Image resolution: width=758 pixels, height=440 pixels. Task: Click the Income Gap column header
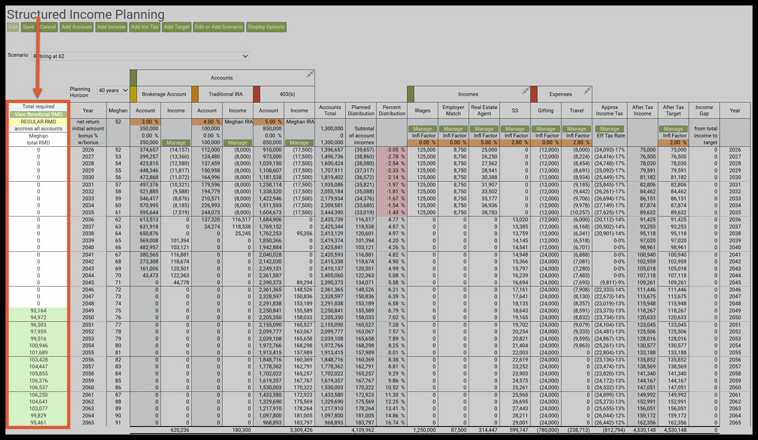click(x=704, y=110)
